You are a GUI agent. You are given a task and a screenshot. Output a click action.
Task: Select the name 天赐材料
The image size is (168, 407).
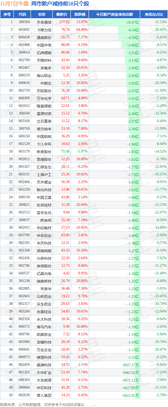coord(44,60)
